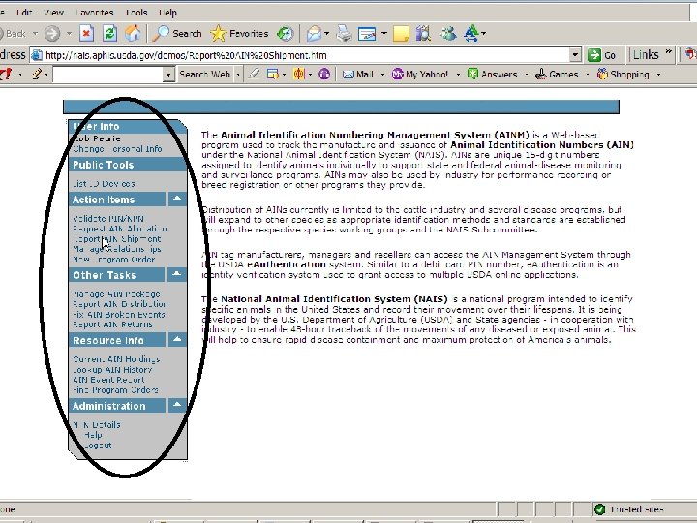Open the Edit menu
Screen dimensions: 697x523
pyautogui.click(x=24, y=13)
